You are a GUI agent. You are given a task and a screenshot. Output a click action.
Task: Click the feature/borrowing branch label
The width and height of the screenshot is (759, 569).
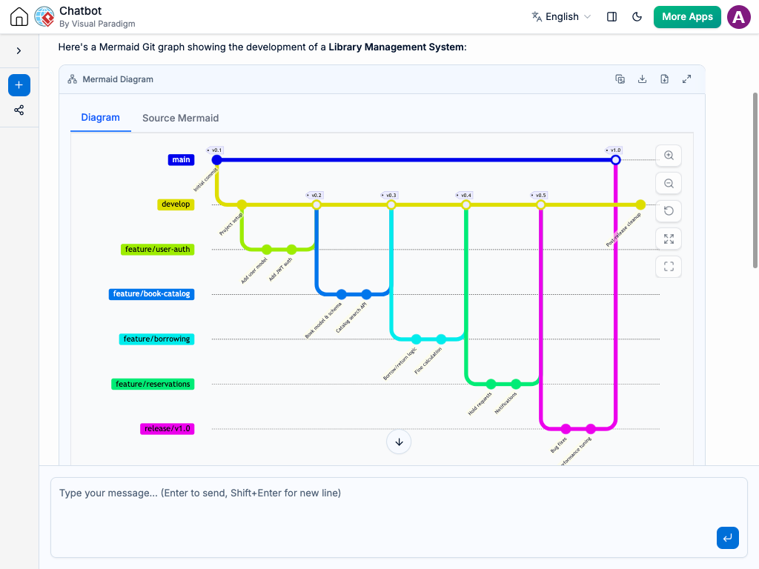click(x=157, y=339)
